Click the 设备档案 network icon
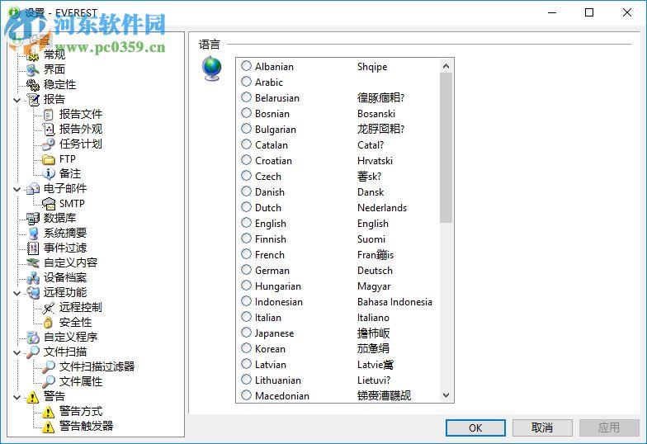 click(x=33, y=277)
